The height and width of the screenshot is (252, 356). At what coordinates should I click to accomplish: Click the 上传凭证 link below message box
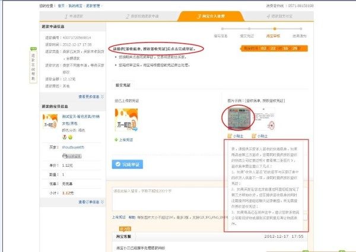coord(119,217)
